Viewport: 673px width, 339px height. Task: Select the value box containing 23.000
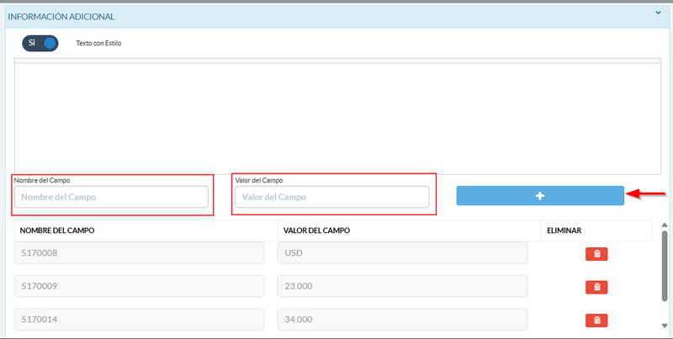[402, 286]
